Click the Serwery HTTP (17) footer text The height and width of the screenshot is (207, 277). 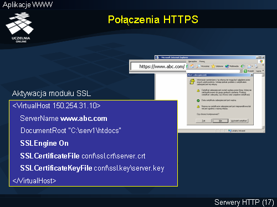pyautogui.click(x=244, y=202)
